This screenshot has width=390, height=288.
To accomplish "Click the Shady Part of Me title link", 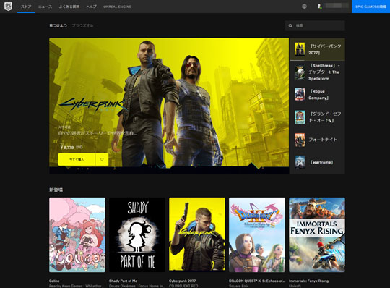I will (123, 281).
